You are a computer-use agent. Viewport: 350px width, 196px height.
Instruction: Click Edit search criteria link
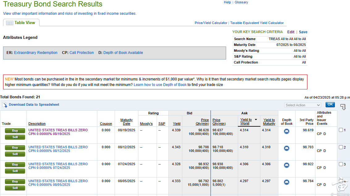pos(291,32)
